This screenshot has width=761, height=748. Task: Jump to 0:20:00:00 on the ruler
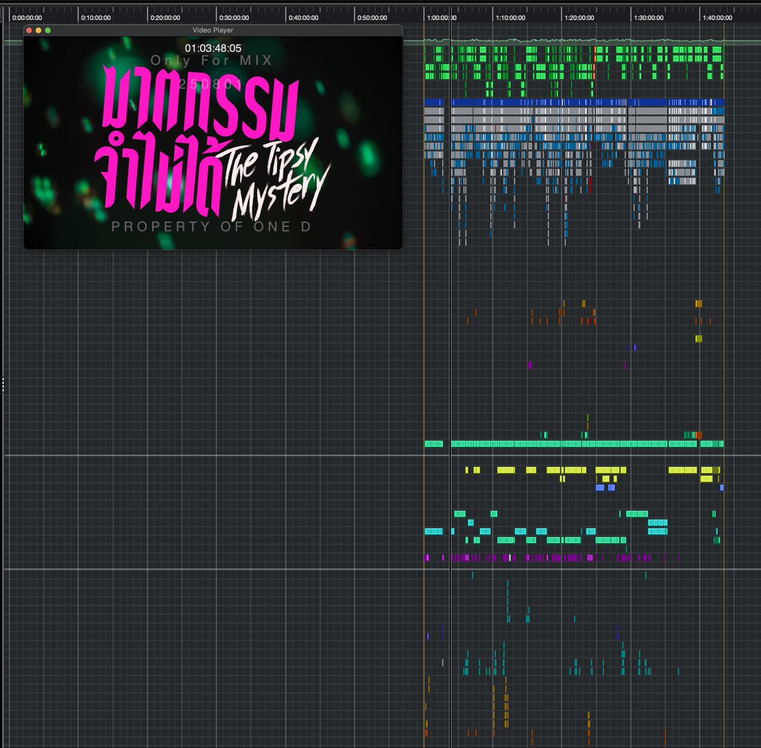pyautogui.click(x=165, y=18)
